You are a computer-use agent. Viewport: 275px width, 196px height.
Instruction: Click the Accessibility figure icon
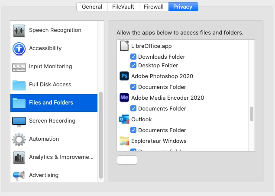coord(19,49)
